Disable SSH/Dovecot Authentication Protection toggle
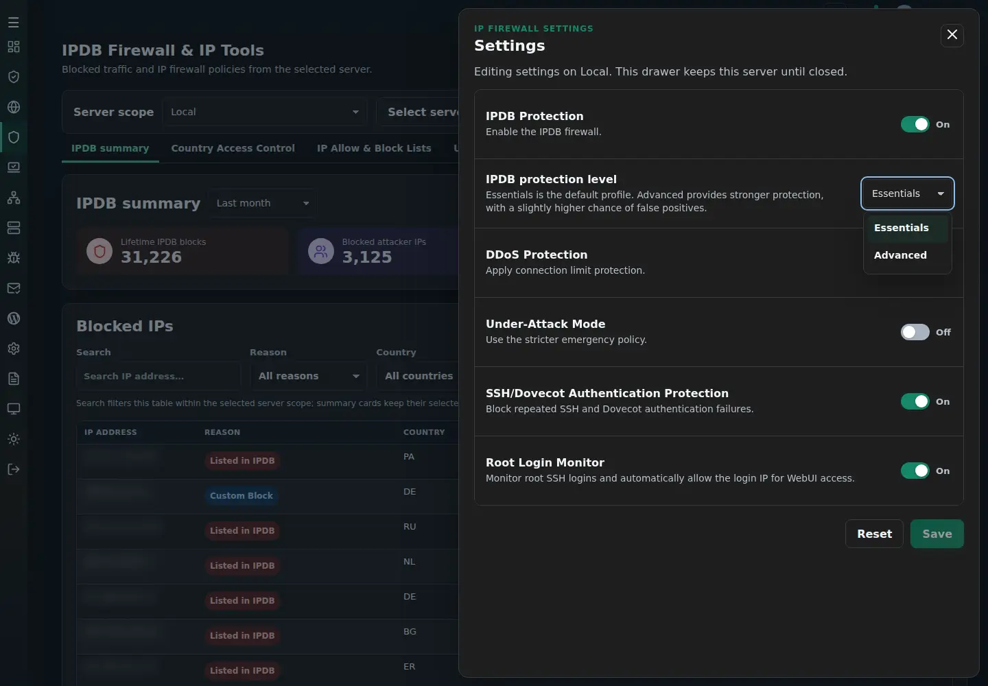 (915, 401)
